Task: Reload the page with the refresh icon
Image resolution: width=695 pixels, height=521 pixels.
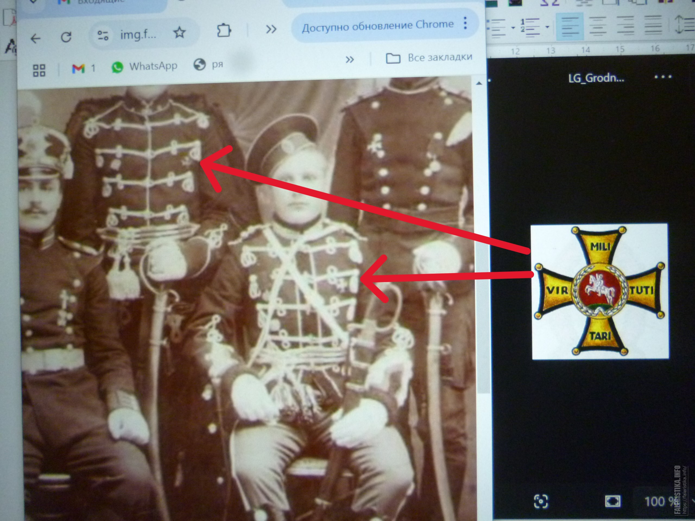Action: tap(66, 37)
